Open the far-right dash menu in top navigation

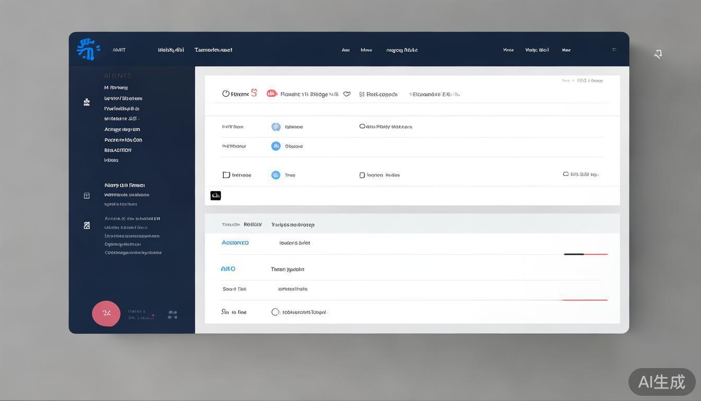pyautogui.click(x=614, y=50)
